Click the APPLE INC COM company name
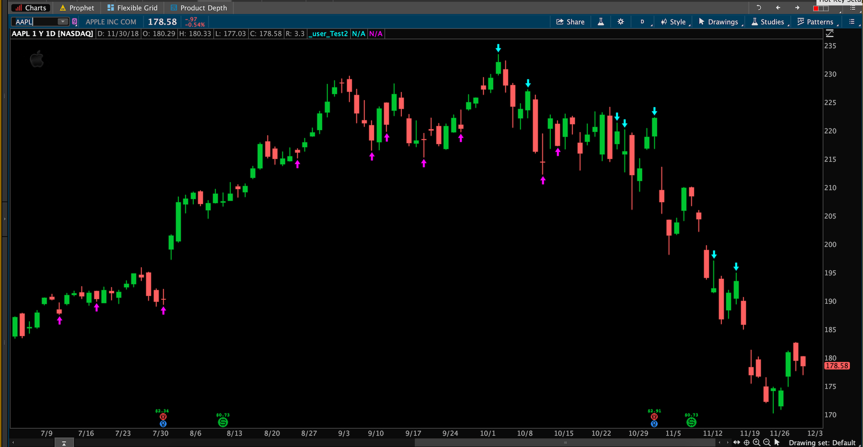 click(111, 22)
